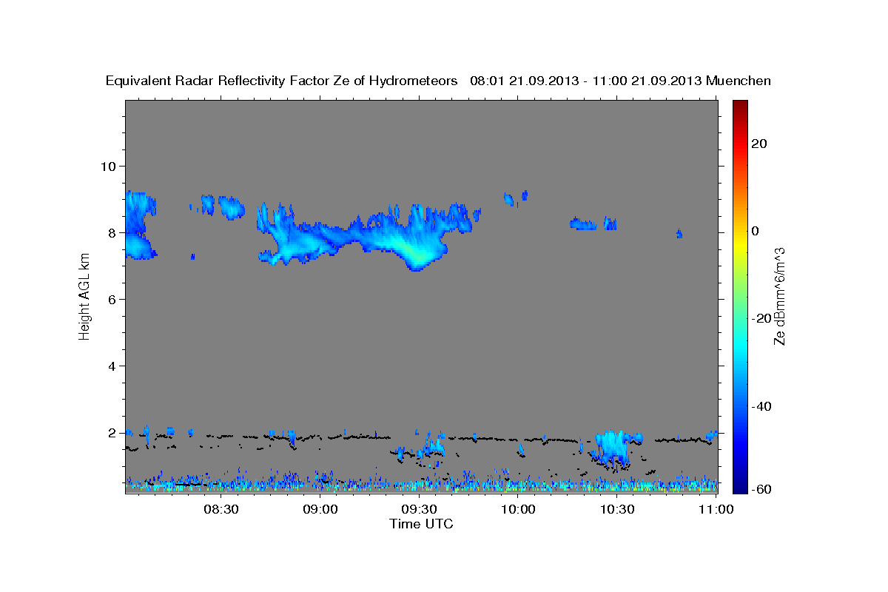Click the colorbar value '-20'
888x592 pixels.
tap(763, 318)
